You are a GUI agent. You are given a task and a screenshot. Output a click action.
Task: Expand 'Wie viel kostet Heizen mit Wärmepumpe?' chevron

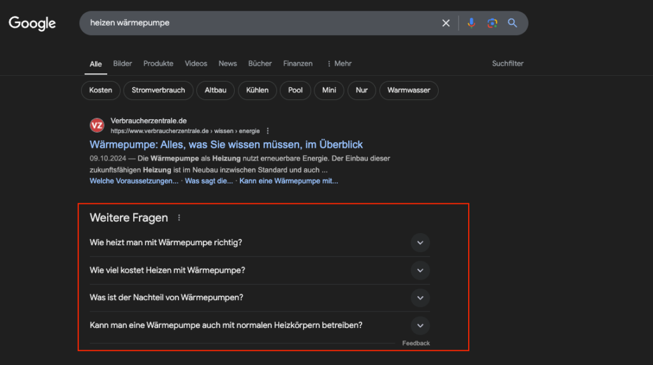pyautogui.click(x=420, y=271)
